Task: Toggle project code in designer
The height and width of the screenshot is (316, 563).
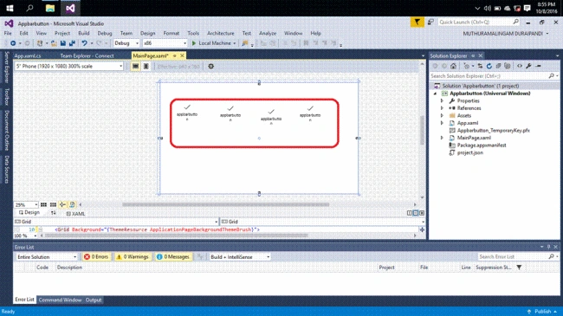Action: click(x=72, y=204)
